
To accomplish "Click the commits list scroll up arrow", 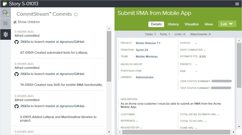I will point(109,29).
